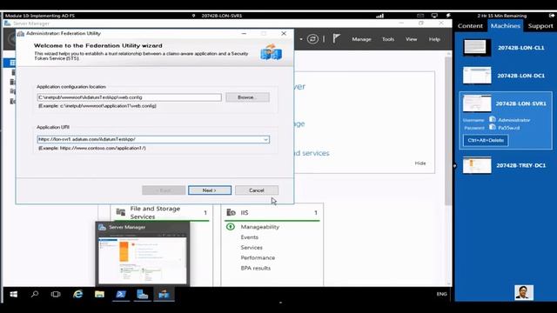Viewport: 557px width, 313px height.
Task: Click the Application configuration location field
Action: [x=130, y=97]
